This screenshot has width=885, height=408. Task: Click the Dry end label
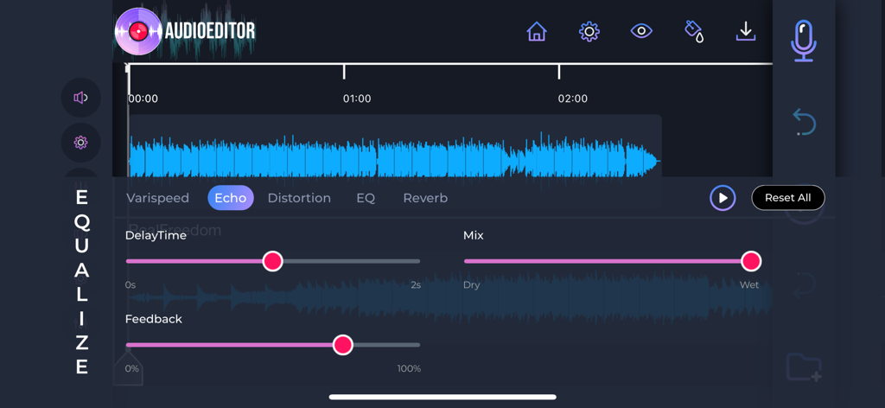[x=471, y=285]
